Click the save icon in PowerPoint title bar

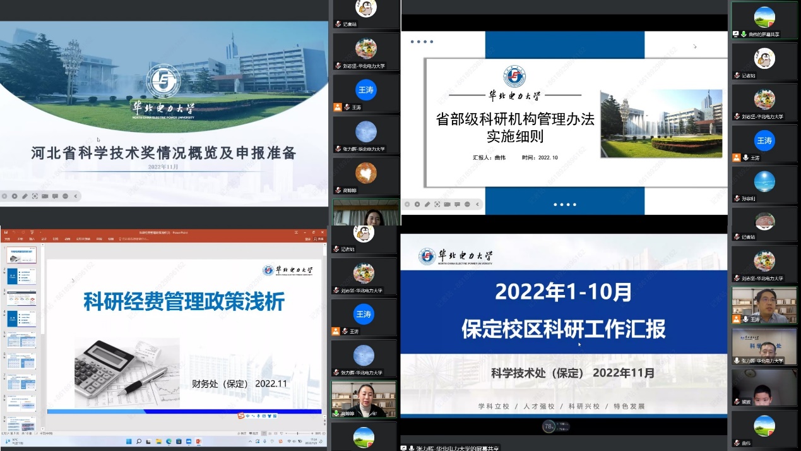(6, 231)
